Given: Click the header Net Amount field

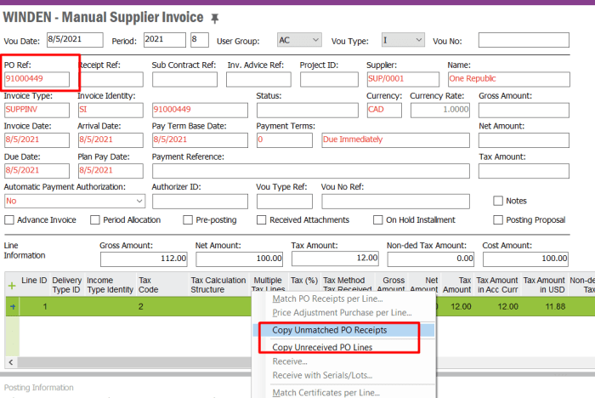Looking at the screenshot, I should (x=524, y=140).
